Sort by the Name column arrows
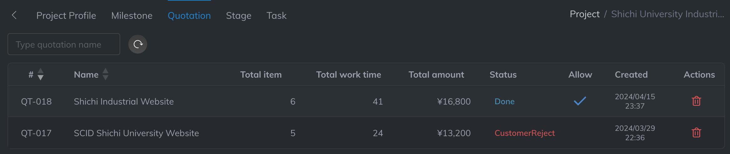This screenshot has height=154, width=730. coord(105,74)
